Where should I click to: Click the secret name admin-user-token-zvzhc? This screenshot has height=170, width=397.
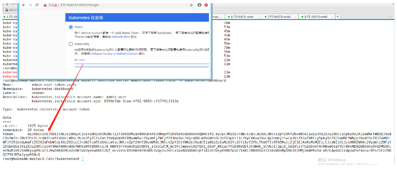55,85
